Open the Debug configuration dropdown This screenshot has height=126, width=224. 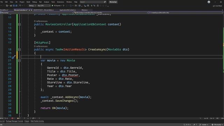(33, 6)
